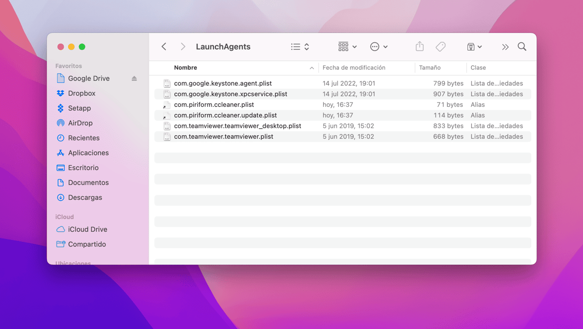
Task: Open Documentos in the sidebar
Action: [88, 182]
